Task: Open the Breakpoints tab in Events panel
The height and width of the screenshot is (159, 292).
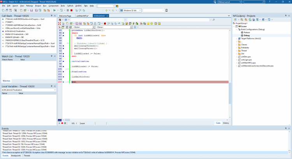Action: [x=16, y=156]
